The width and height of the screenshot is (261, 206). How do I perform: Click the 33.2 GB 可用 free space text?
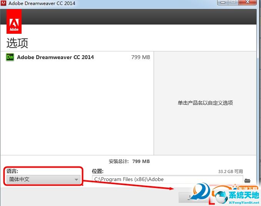pyautogui.click(x=230, y=171)
